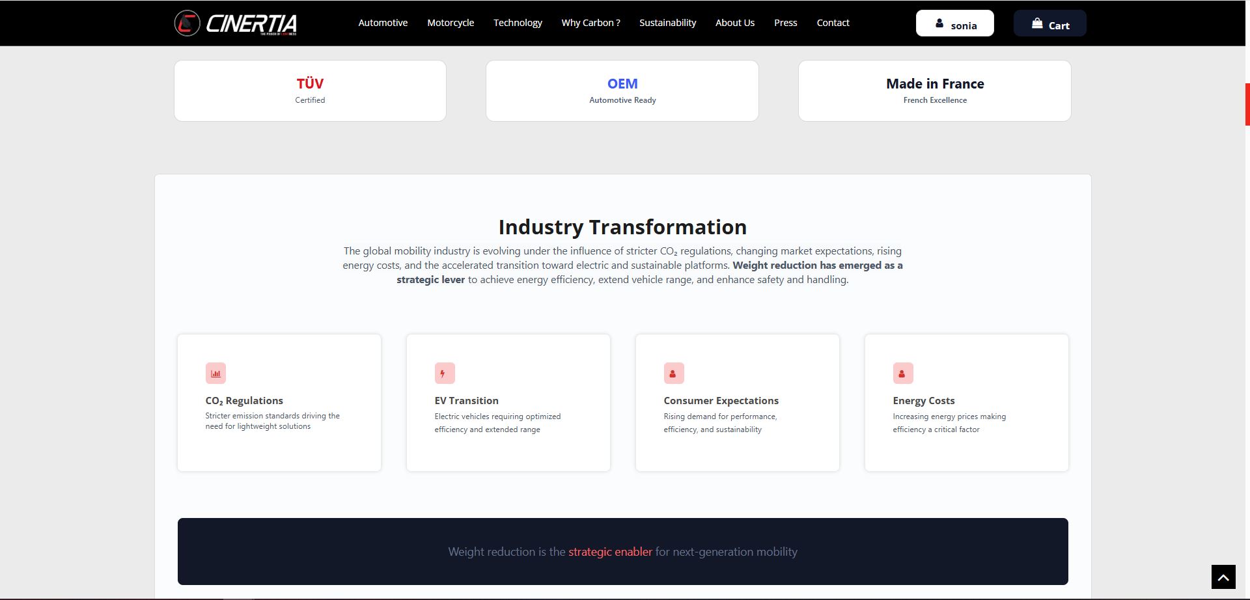Select Why Carbon ? in the navigation
Screen dimensions: 1250x600
pos(590,23)
